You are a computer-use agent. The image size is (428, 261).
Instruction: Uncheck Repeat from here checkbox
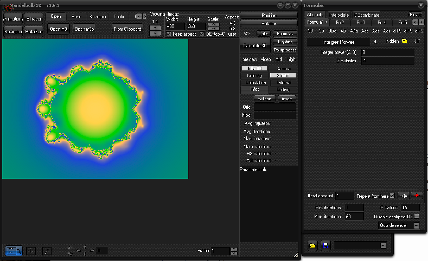392,196
